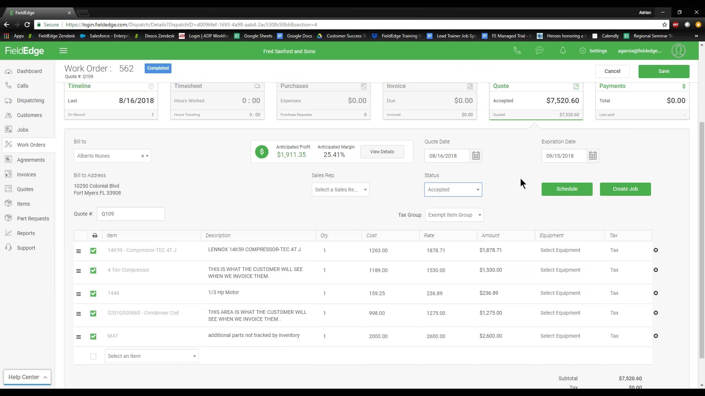Open the phone calls icon in top bar
The width and height of the screenshot is (705, 396).
(x=517, y=50)
